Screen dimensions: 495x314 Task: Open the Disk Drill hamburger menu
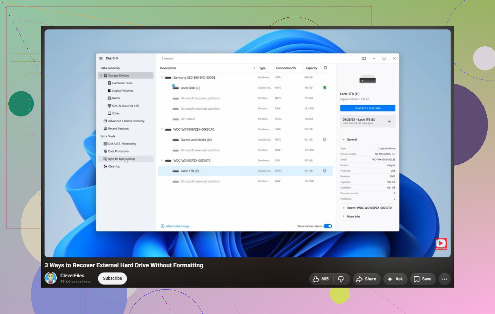pos(101,58)
